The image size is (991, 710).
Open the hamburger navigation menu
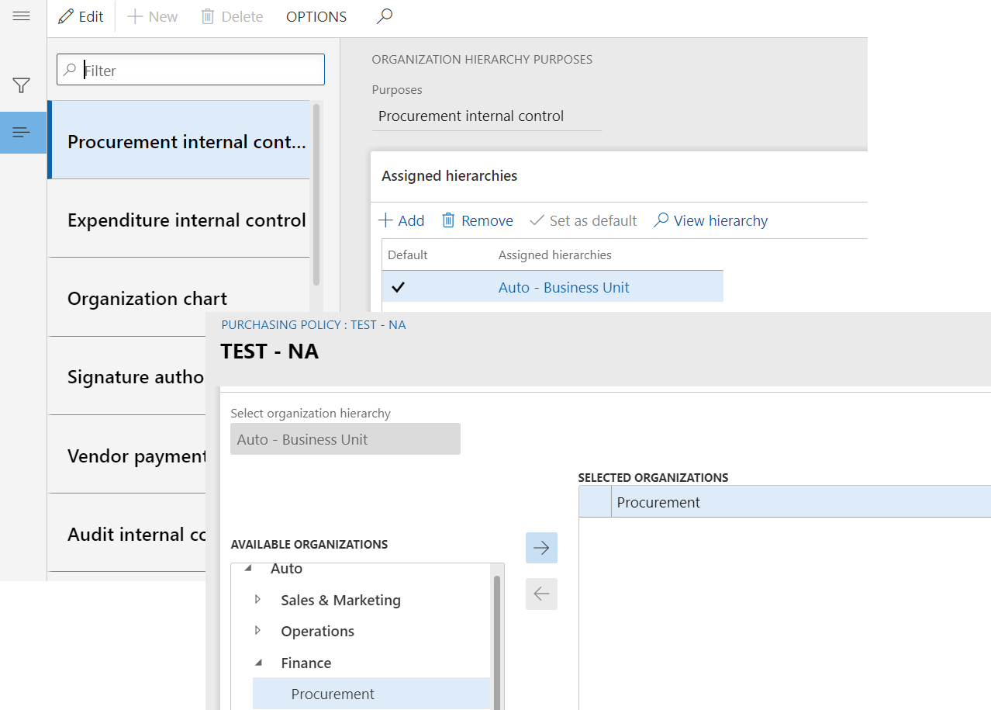(22, 16)
